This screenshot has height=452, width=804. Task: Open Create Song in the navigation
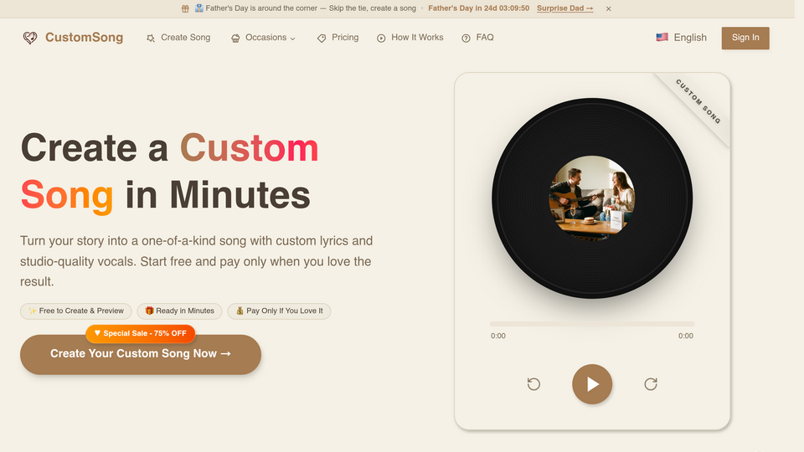tap(178, 38)
